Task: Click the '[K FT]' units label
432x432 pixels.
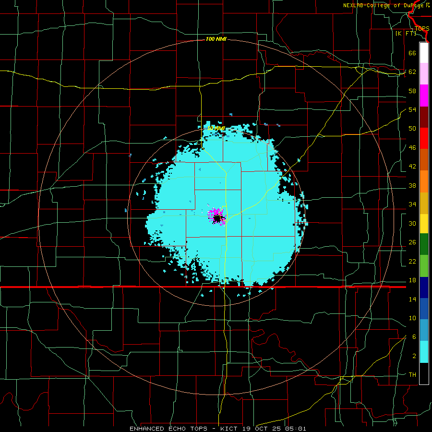Action: point(406,33)
